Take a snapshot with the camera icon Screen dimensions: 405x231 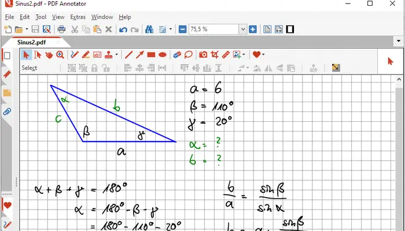[203, 55]
